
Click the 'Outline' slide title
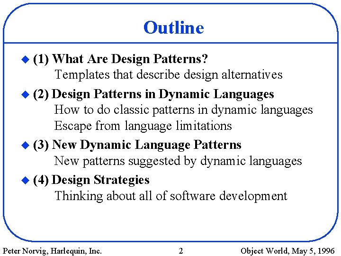pos(173,27)
